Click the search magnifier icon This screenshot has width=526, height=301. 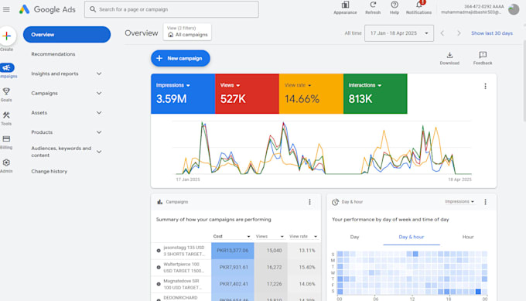(93, 9)
